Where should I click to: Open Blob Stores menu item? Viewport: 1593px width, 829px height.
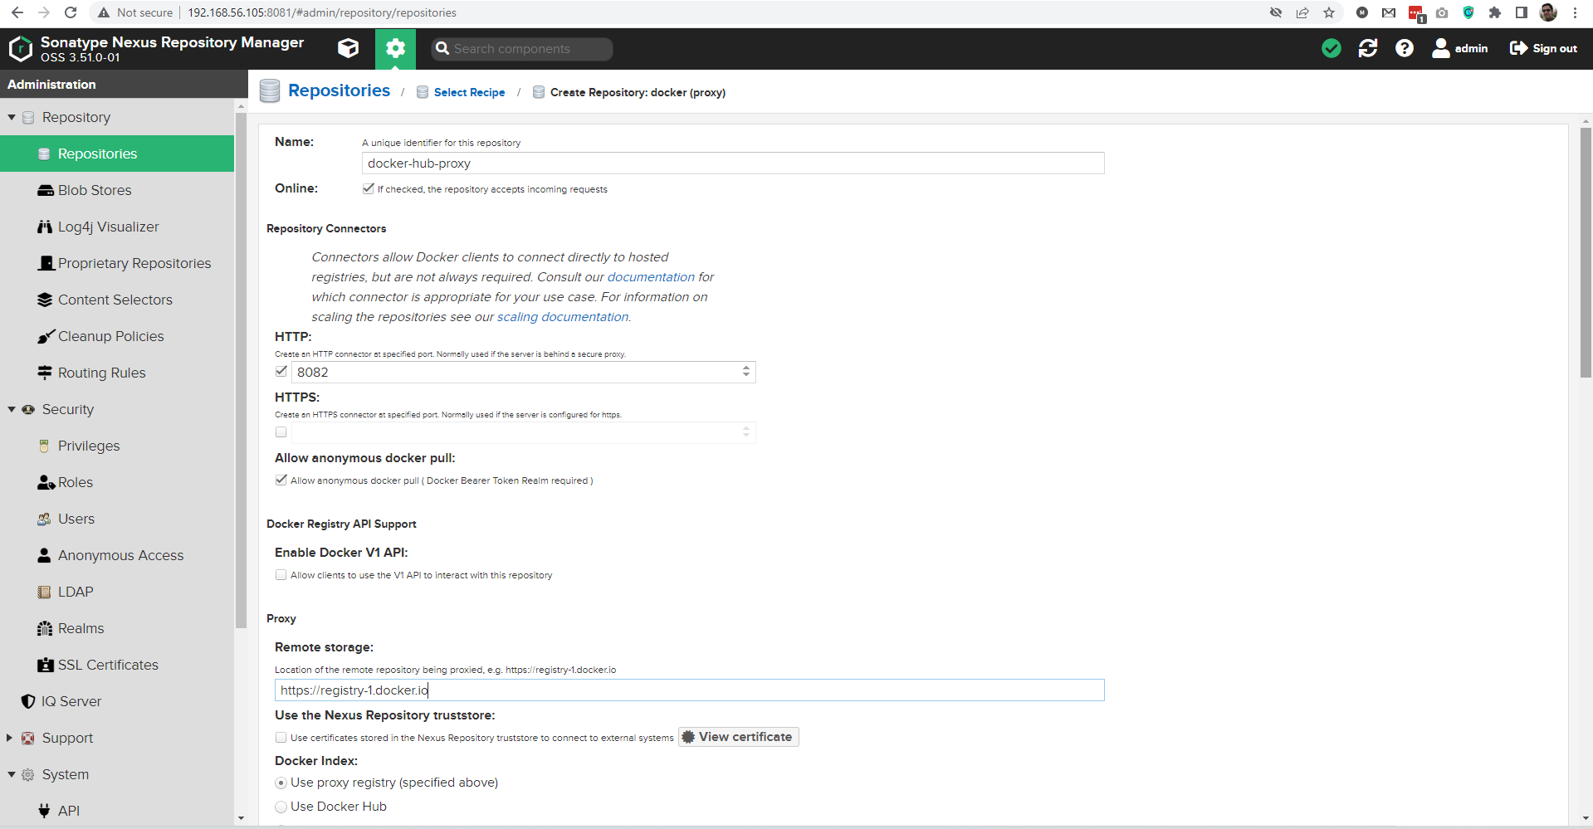95,190
